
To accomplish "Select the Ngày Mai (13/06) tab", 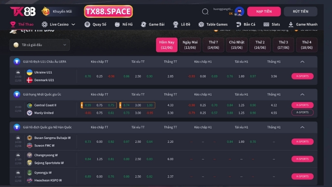I will point(190,45).
